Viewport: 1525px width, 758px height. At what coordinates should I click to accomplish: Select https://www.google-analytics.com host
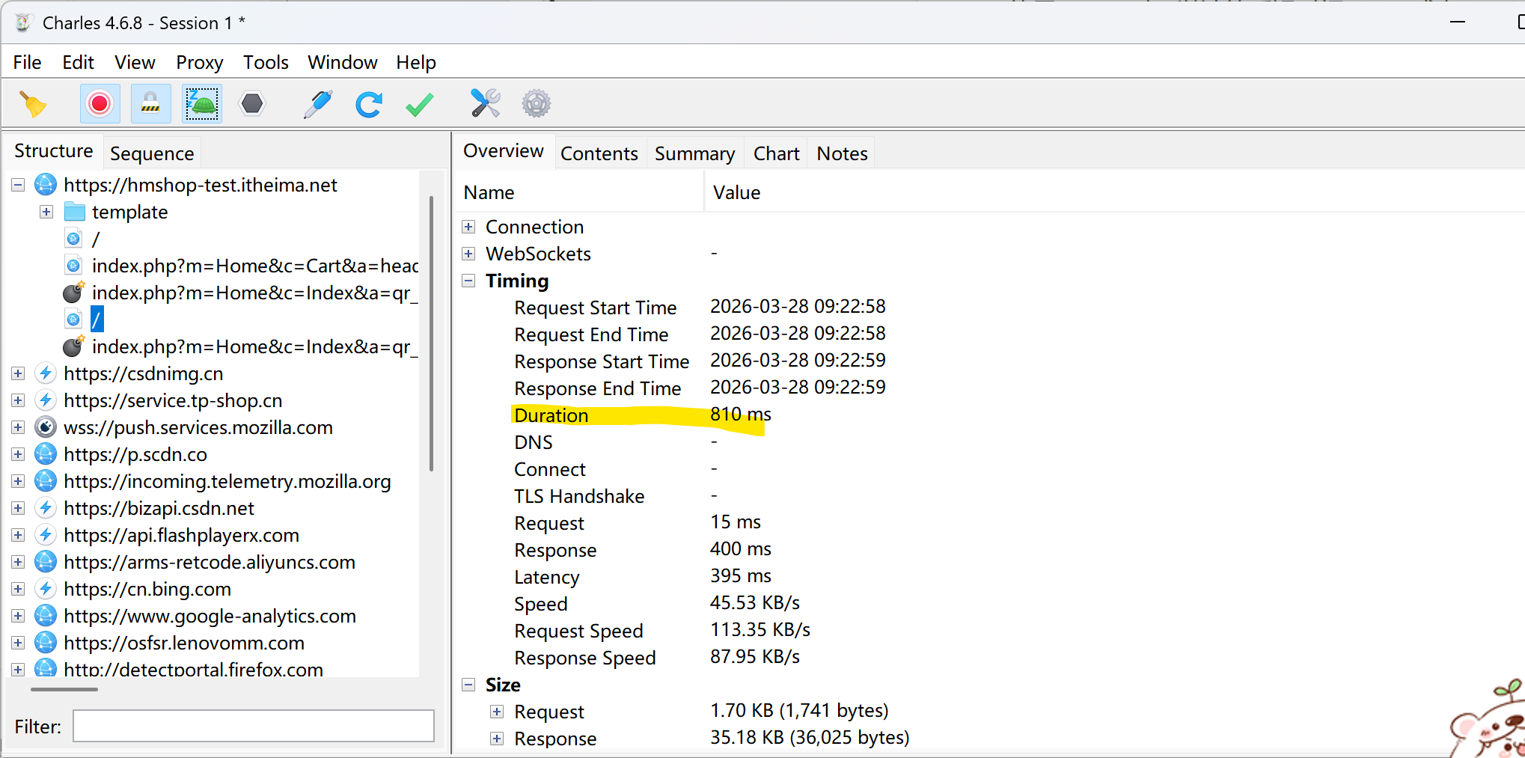pos(210,616)
